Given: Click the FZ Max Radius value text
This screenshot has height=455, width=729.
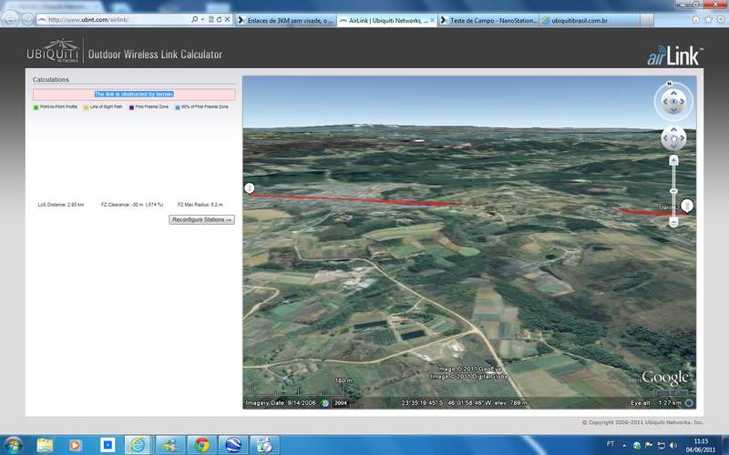Looking at the screenshot, I should 200,205.
